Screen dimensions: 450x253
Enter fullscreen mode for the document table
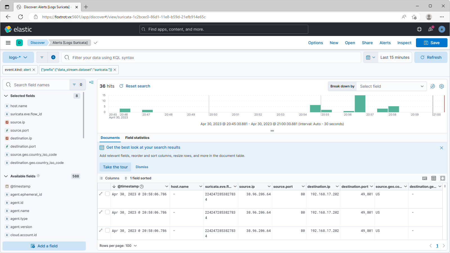[x=442, y=178]
